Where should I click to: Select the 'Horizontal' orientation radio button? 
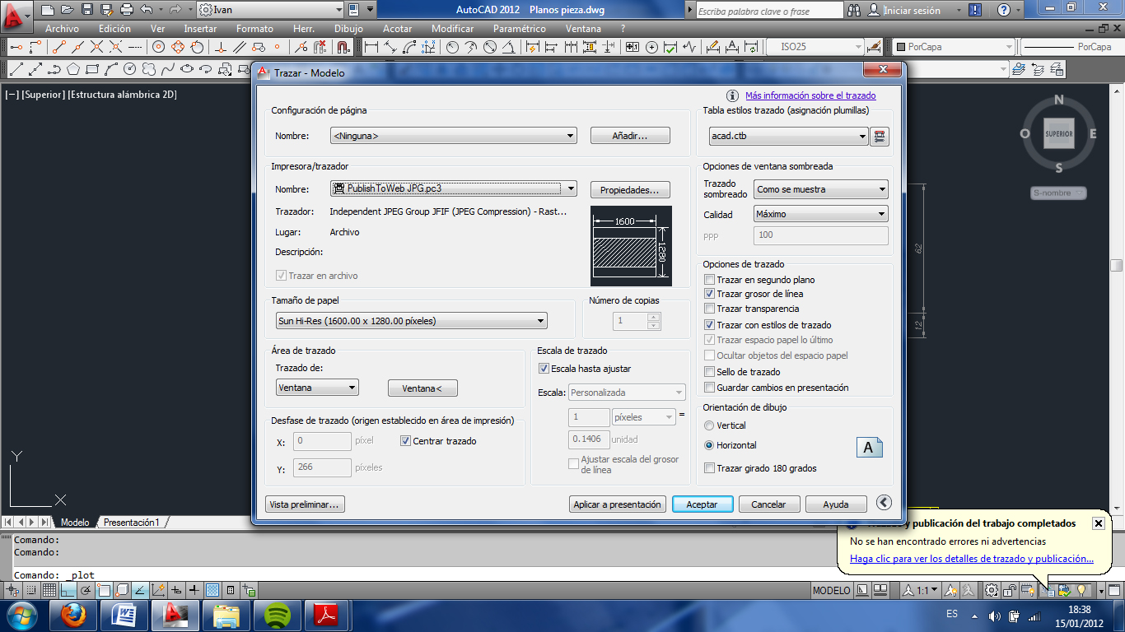point(709,445)
